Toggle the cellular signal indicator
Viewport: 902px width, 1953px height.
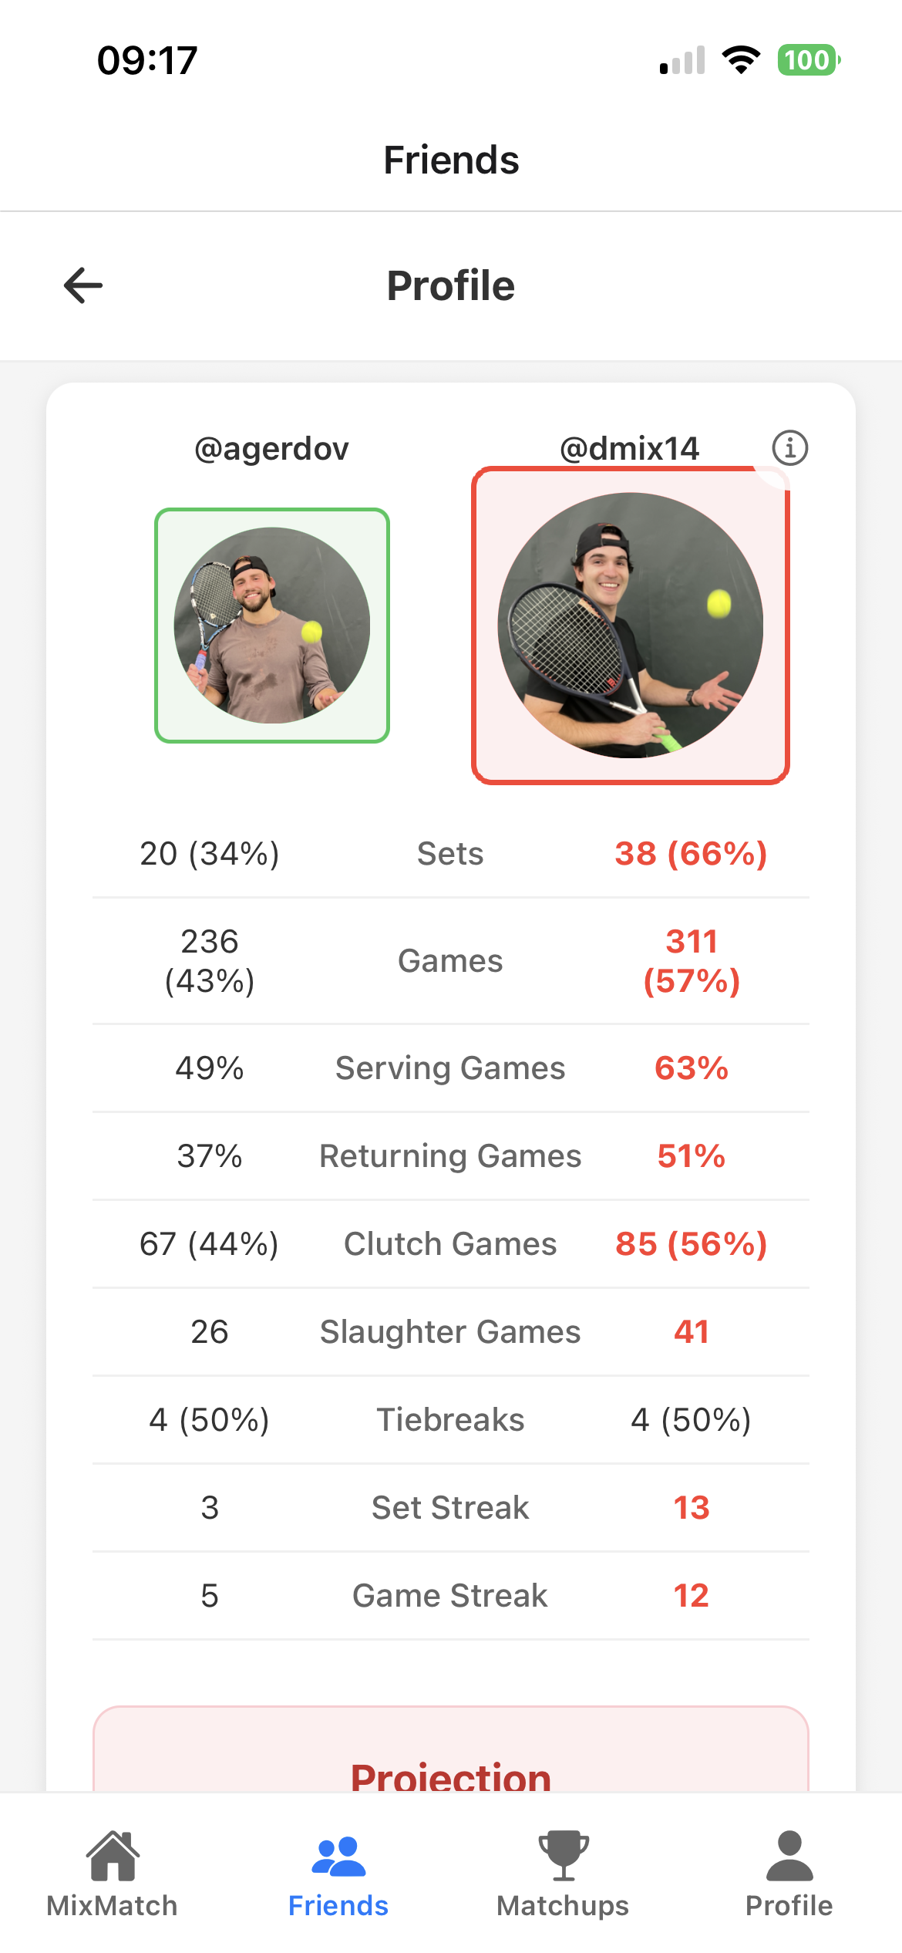pyautogui.click(x=682, y=60)
